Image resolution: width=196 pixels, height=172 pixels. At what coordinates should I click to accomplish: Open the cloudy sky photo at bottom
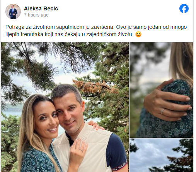(161, 155)
